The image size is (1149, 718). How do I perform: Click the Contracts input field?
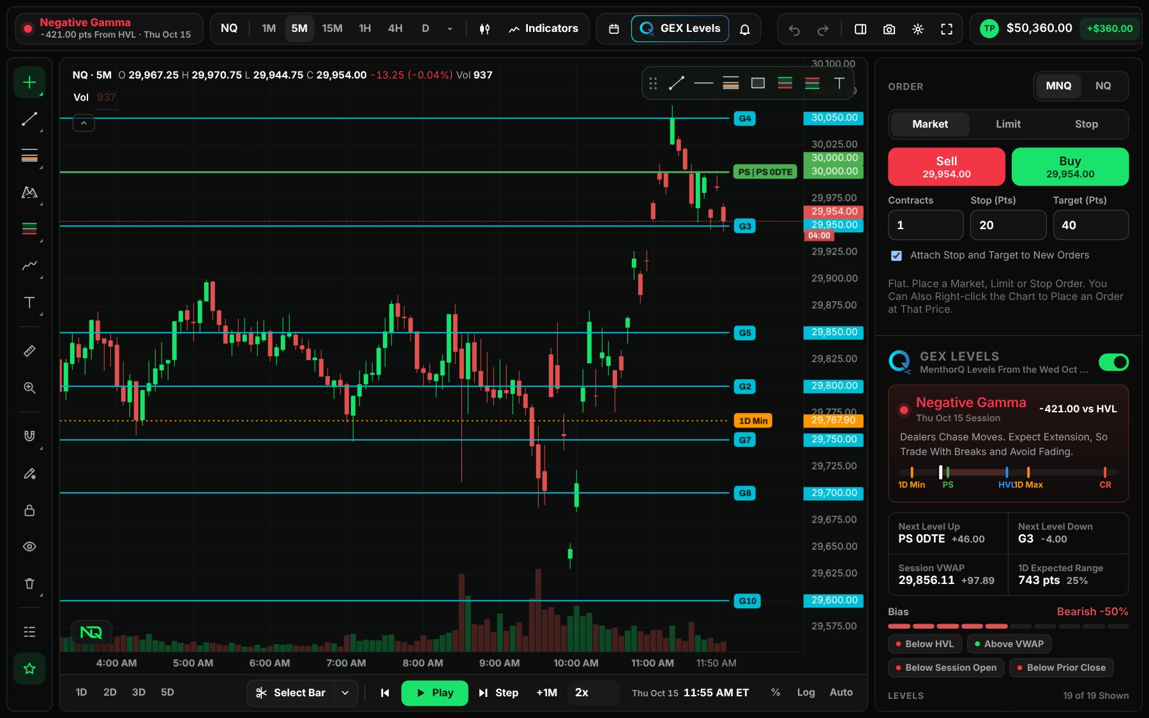(x=926, y=225)
